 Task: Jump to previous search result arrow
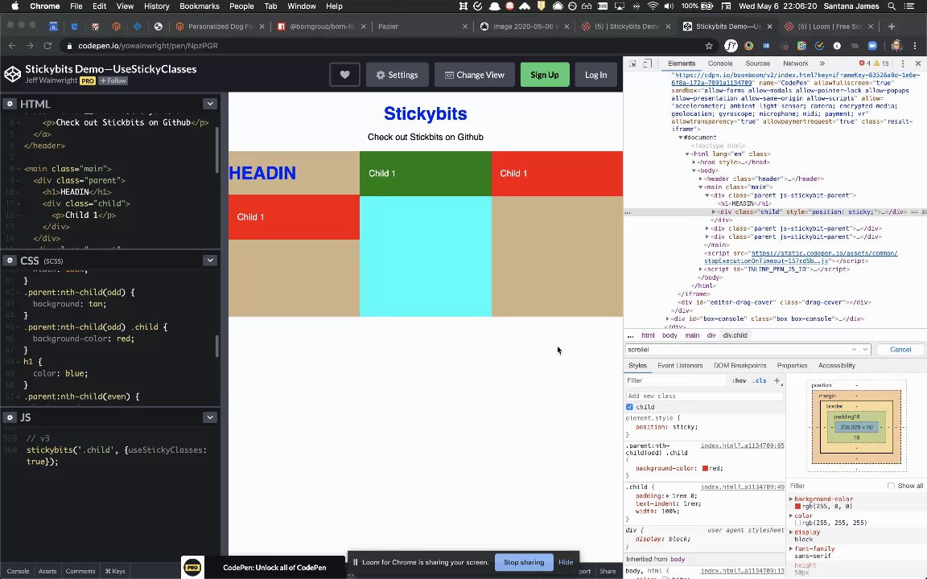854,350
